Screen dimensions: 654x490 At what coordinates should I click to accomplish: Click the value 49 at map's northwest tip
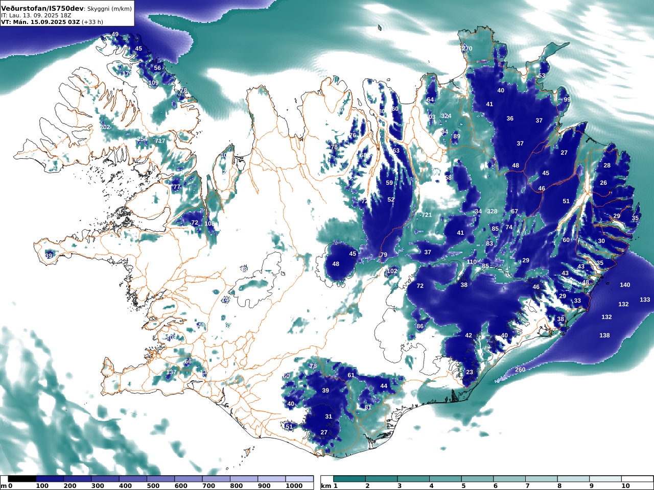(x=115, y=35)
